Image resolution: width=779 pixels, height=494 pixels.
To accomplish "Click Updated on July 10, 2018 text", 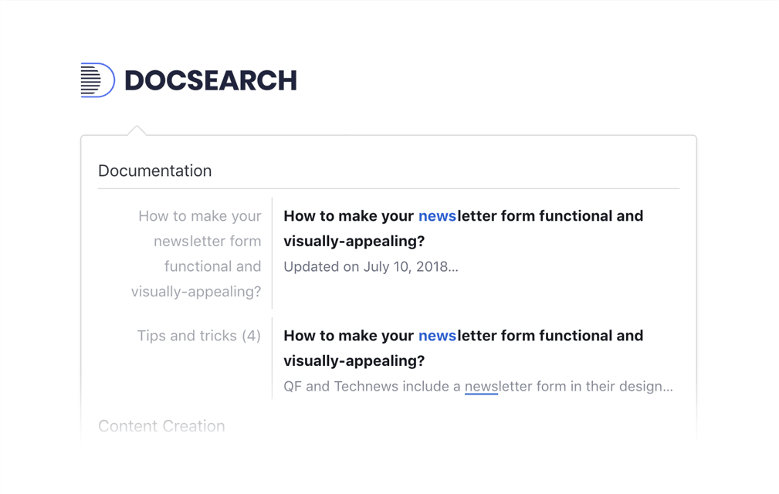I will pyautogui.click(x=369, y=266).
